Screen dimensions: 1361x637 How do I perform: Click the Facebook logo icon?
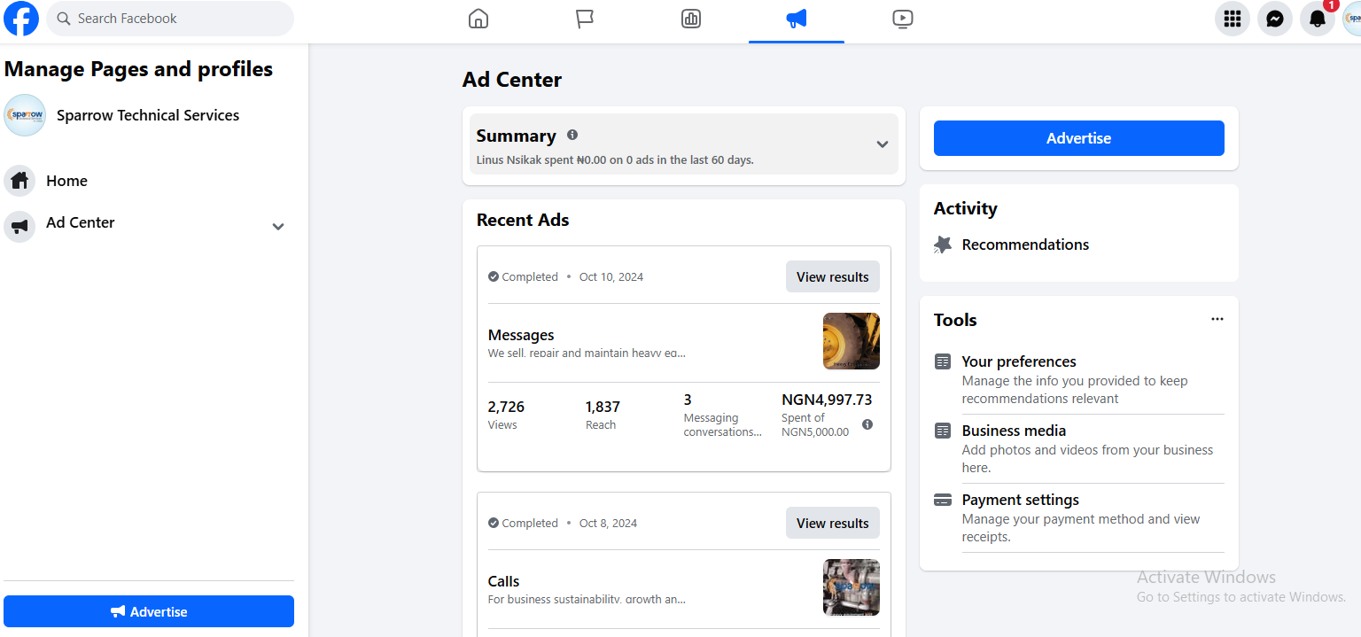[21, 19]
